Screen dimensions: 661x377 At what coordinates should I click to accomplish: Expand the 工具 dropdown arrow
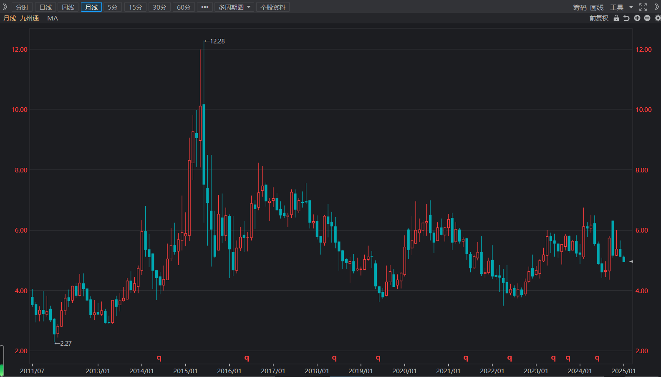pos(631,7)
